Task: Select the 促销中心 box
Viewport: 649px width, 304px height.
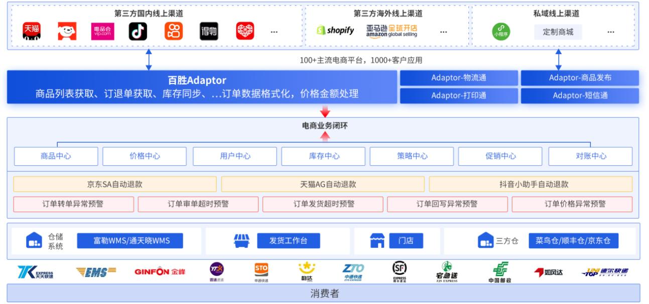Action: point(501,156)
